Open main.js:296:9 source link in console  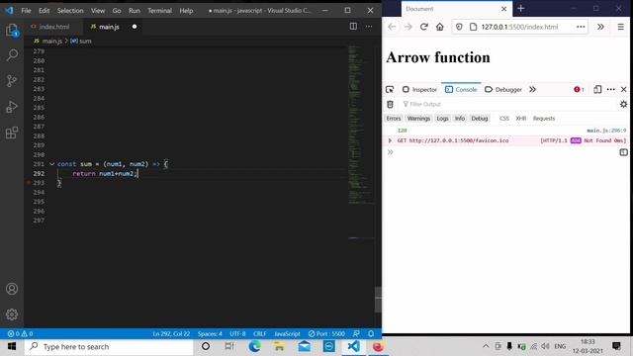click(606, 131)
